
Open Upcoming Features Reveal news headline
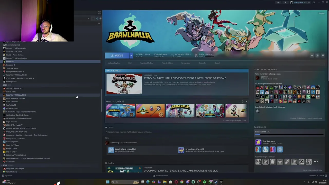point(181,171)
